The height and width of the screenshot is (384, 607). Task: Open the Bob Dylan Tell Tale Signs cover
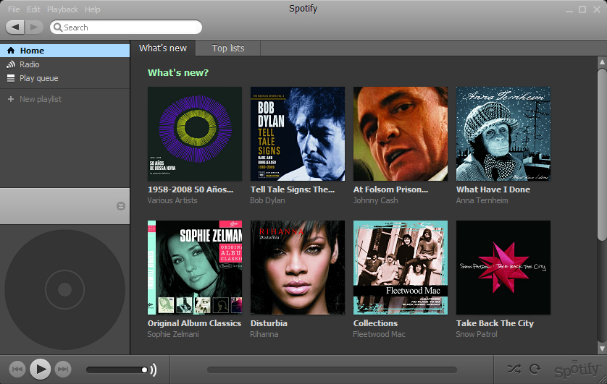click(298, 134)
